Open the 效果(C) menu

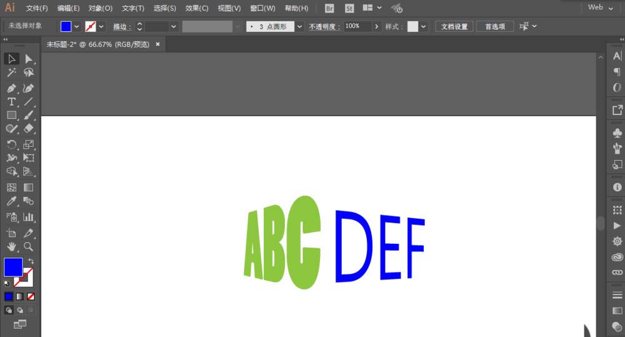[196, 8]
